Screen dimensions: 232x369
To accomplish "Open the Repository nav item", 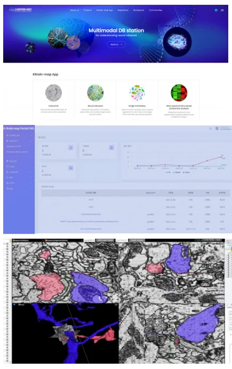I will [123, 10].
